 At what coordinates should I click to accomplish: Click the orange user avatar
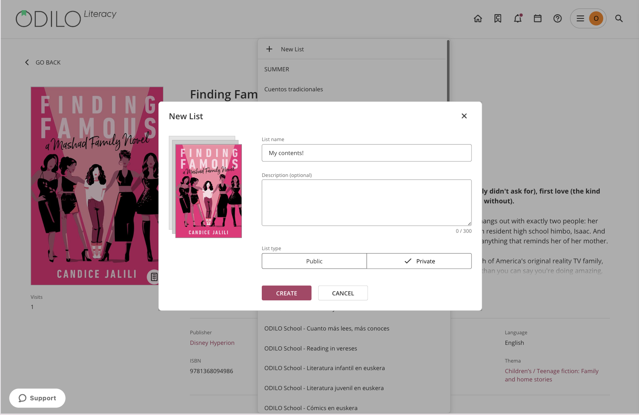coord(596,18)
